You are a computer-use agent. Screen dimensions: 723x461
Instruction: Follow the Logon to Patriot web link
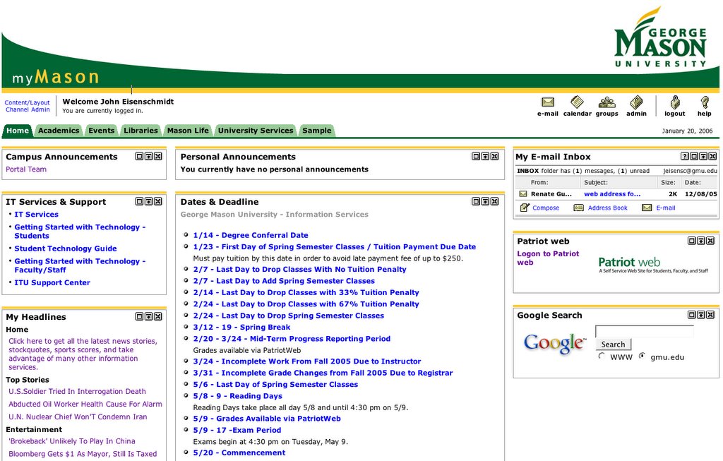548,258
